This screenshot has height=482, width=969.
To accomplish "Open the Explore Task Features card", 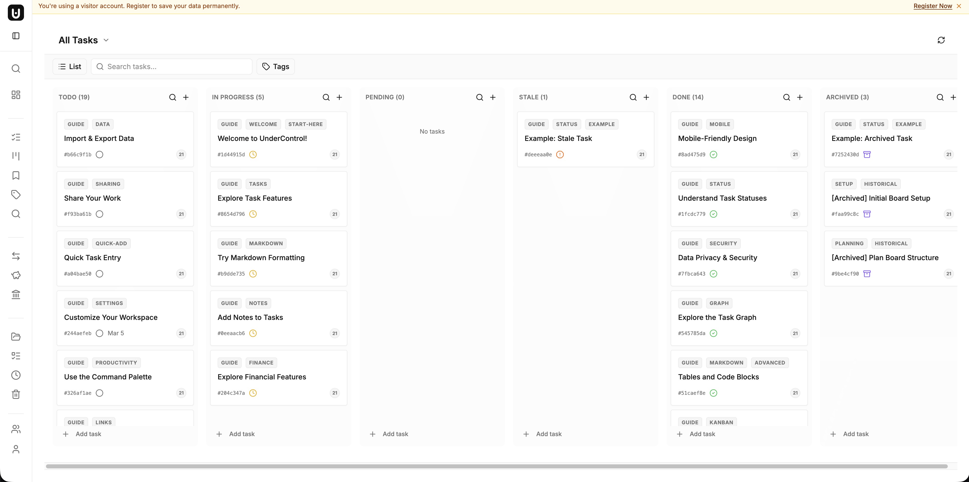I will [278, 199].
